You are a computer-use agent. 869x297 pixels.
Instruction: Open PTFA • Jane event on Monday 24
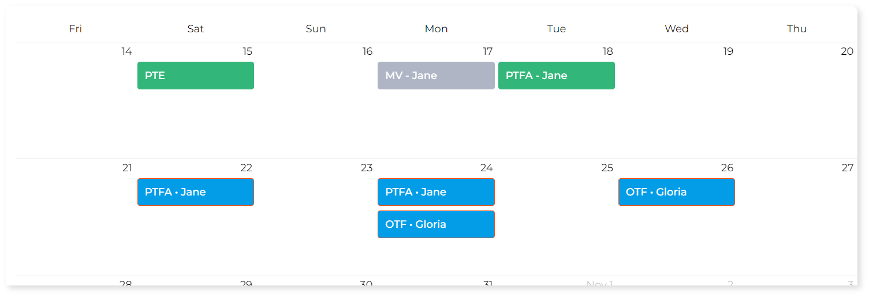point(436,192)
